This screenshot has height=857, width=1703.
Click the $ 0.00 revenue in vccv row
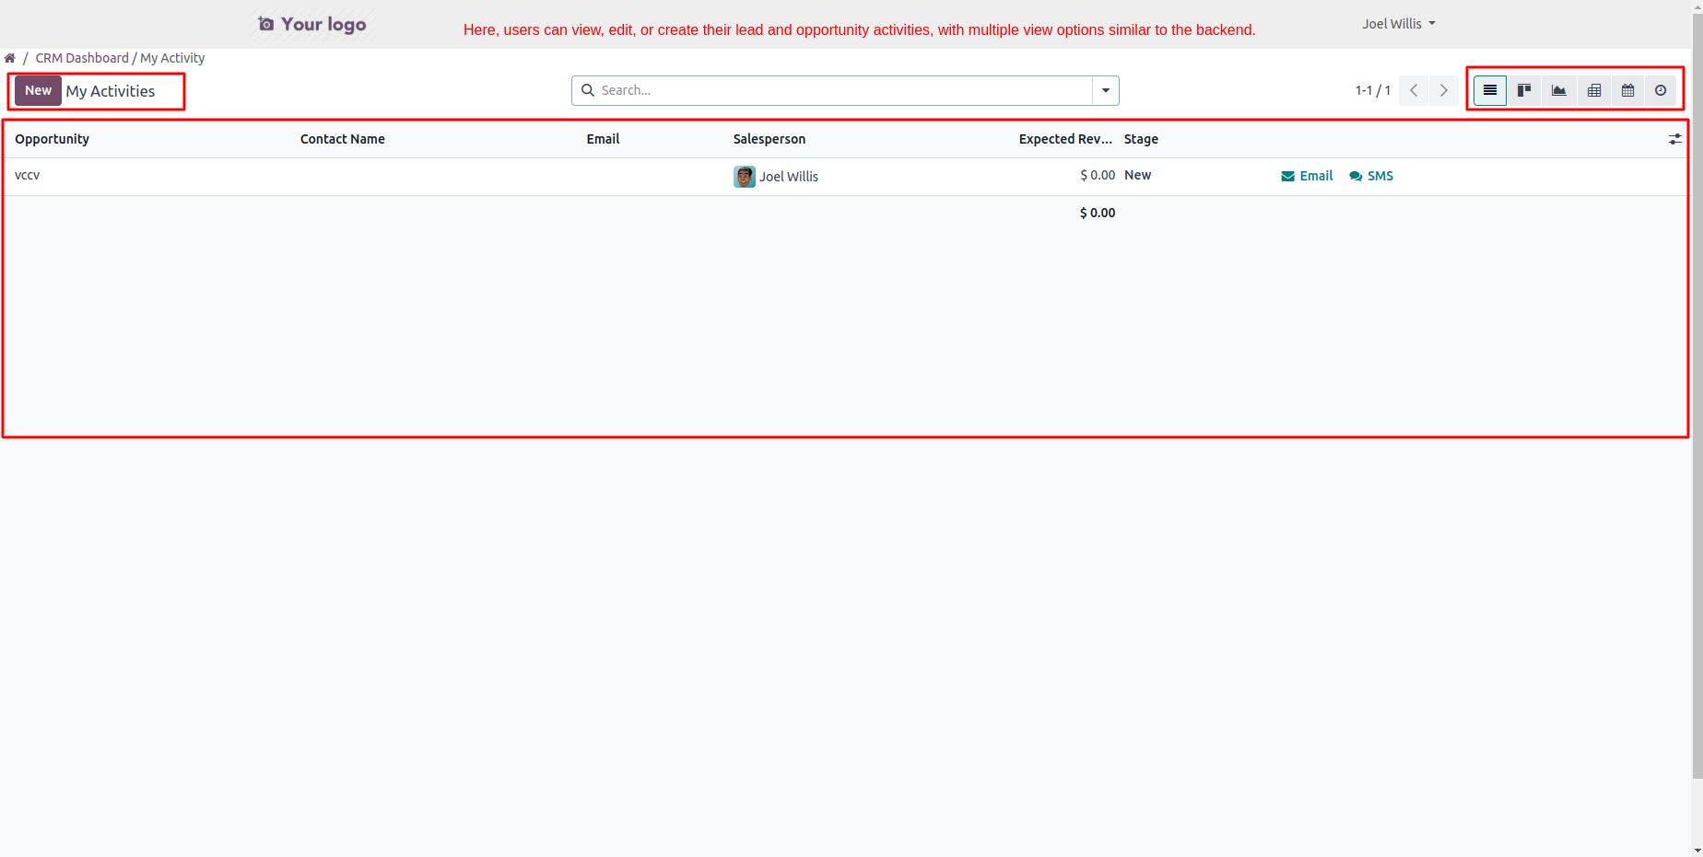tap(1098, 175)
